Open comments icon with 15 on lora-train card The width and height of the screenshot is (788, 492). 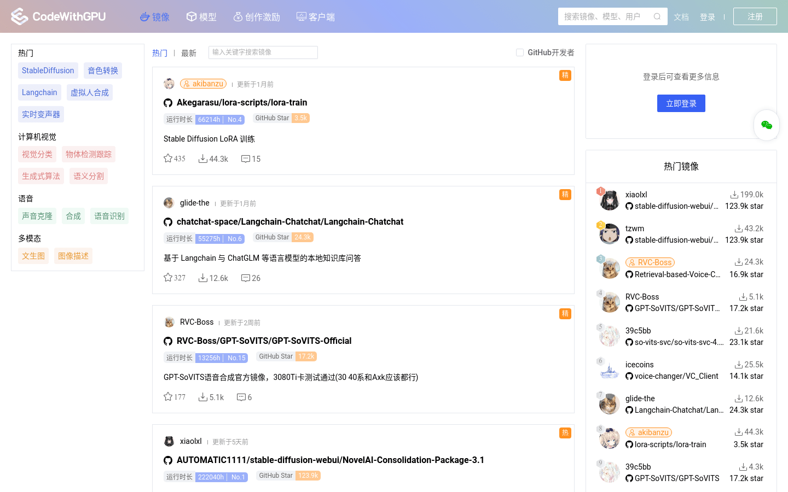(246, 159)
